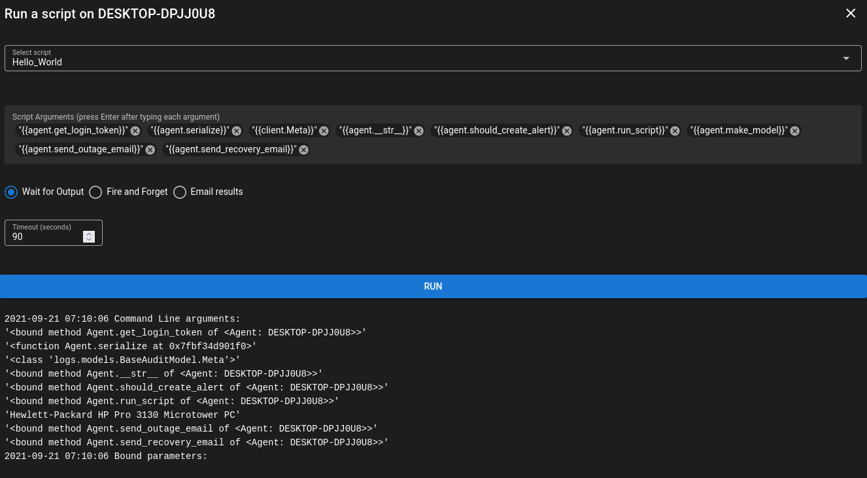Viewport: 867px width, 478px height.
Task: Increase the timeout using the up stepper arrow
Action: tap(89, 234)
